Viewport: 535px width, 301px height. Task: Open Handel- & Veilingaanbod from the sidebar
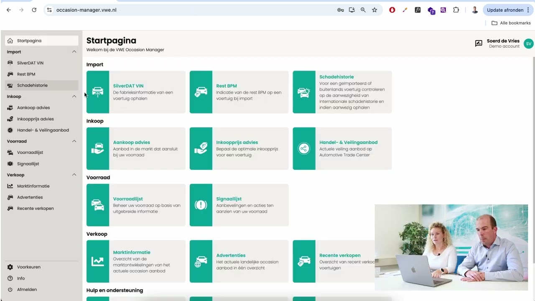[x=41, y=130]
